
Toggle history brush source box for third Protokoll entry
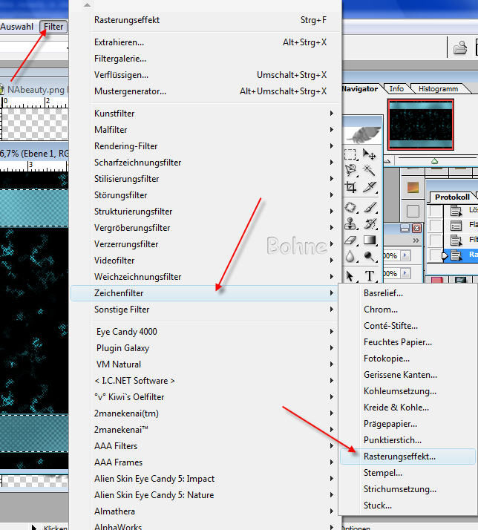(436, 241)
